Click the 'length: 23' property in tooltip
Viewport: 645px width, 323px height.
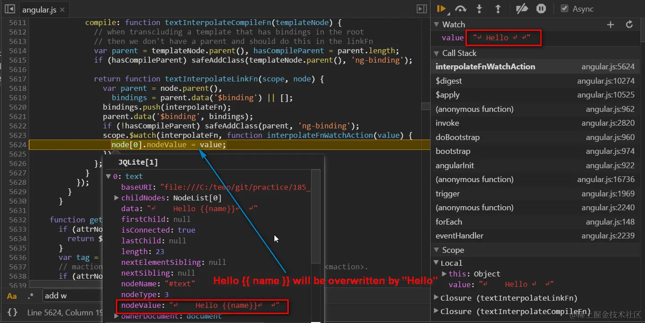(143, 251)
